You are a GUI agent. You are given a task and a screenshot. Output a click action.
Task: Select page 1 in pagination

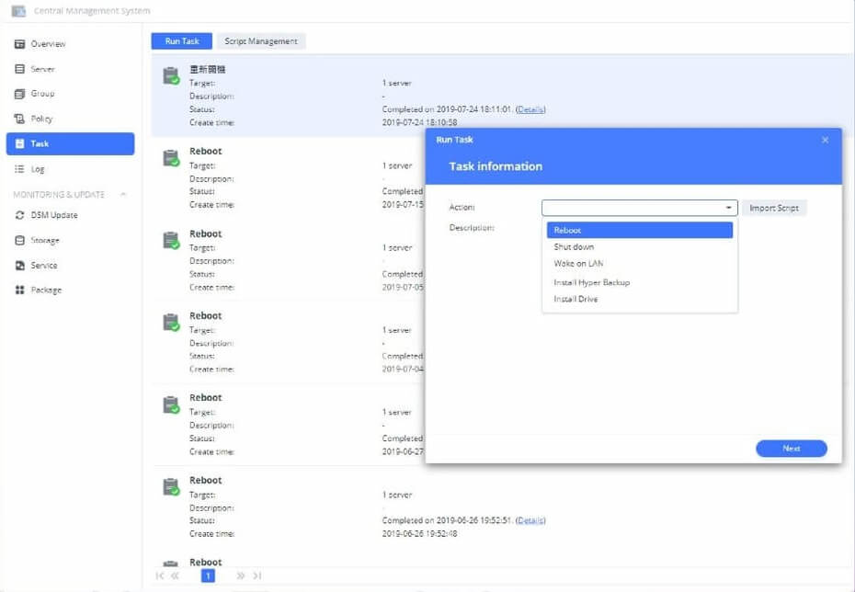(x=208, y=575)
